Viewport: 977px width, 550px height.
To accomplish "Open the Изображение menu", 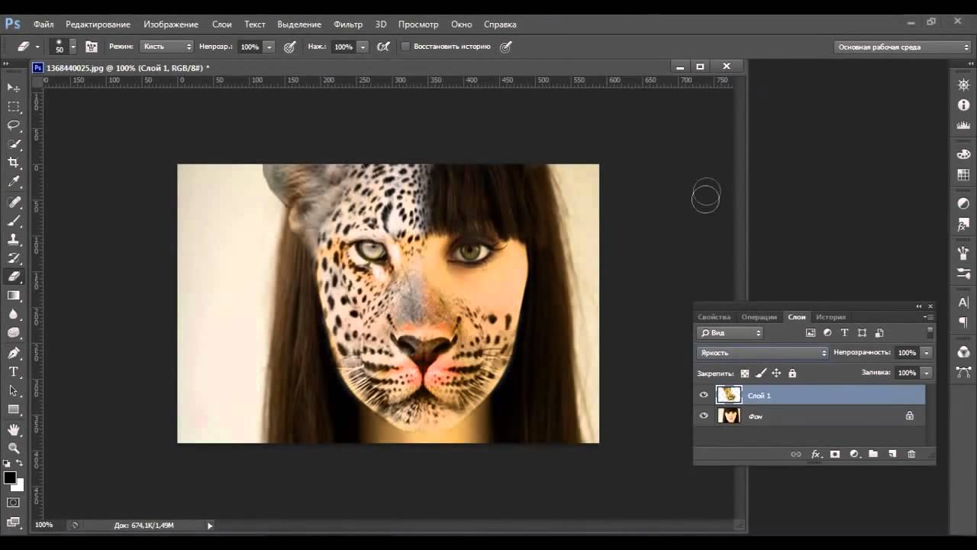I will [x=171, y=24].
